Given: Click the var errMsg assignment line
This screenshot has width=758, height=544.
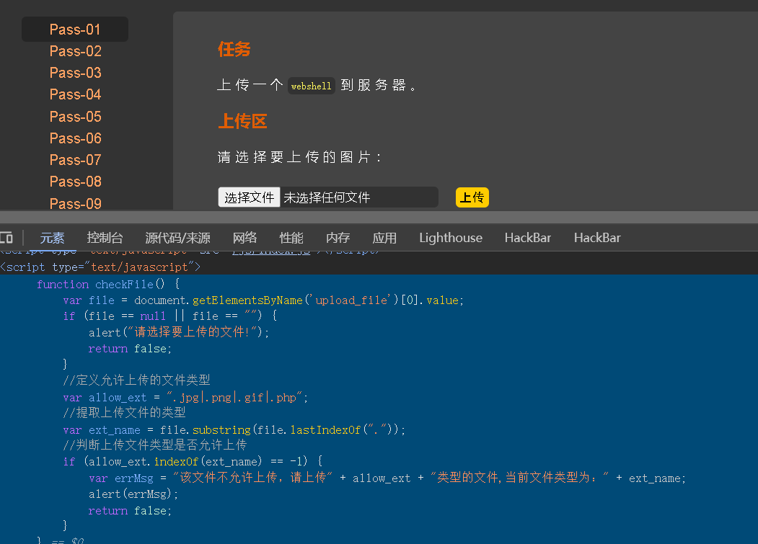Looking at the screenshot, I should 387,478.
